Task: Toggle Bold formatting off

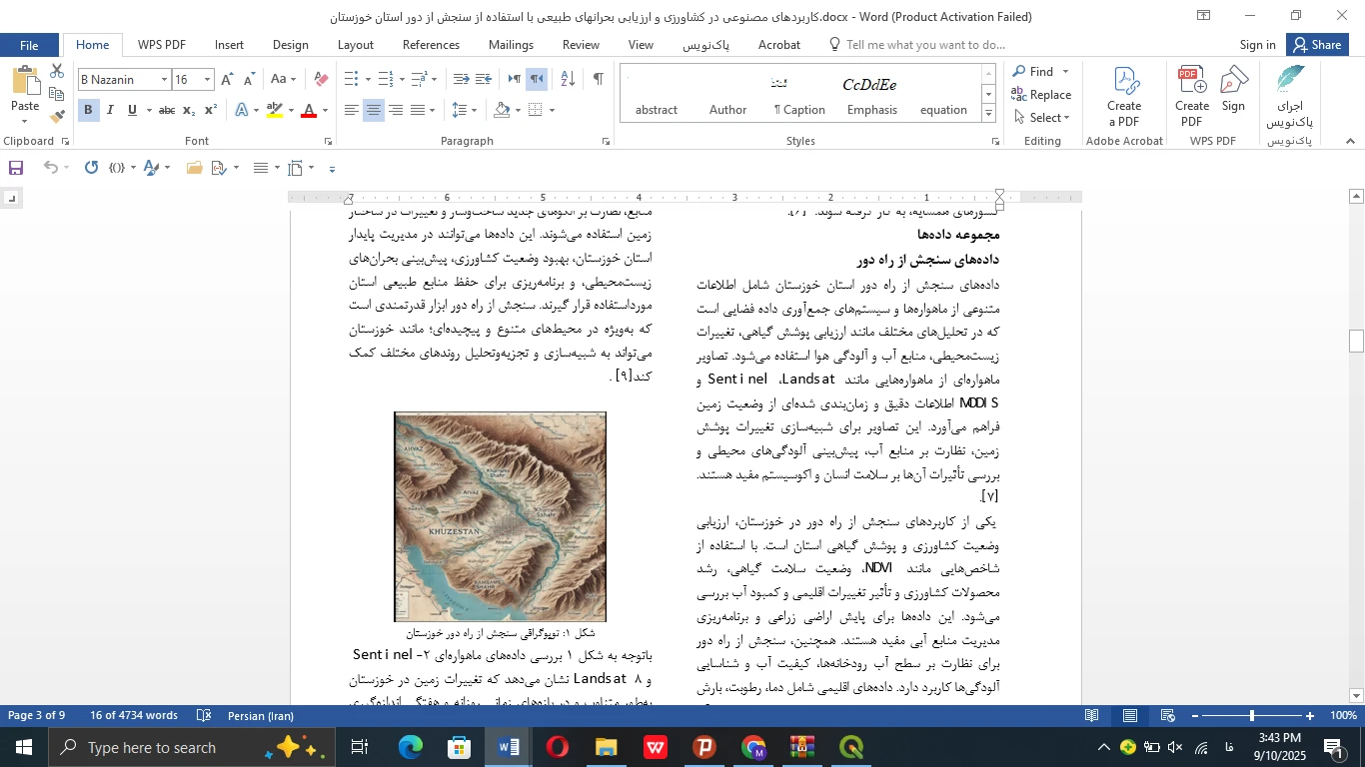Action: click(x=88, y=110)
